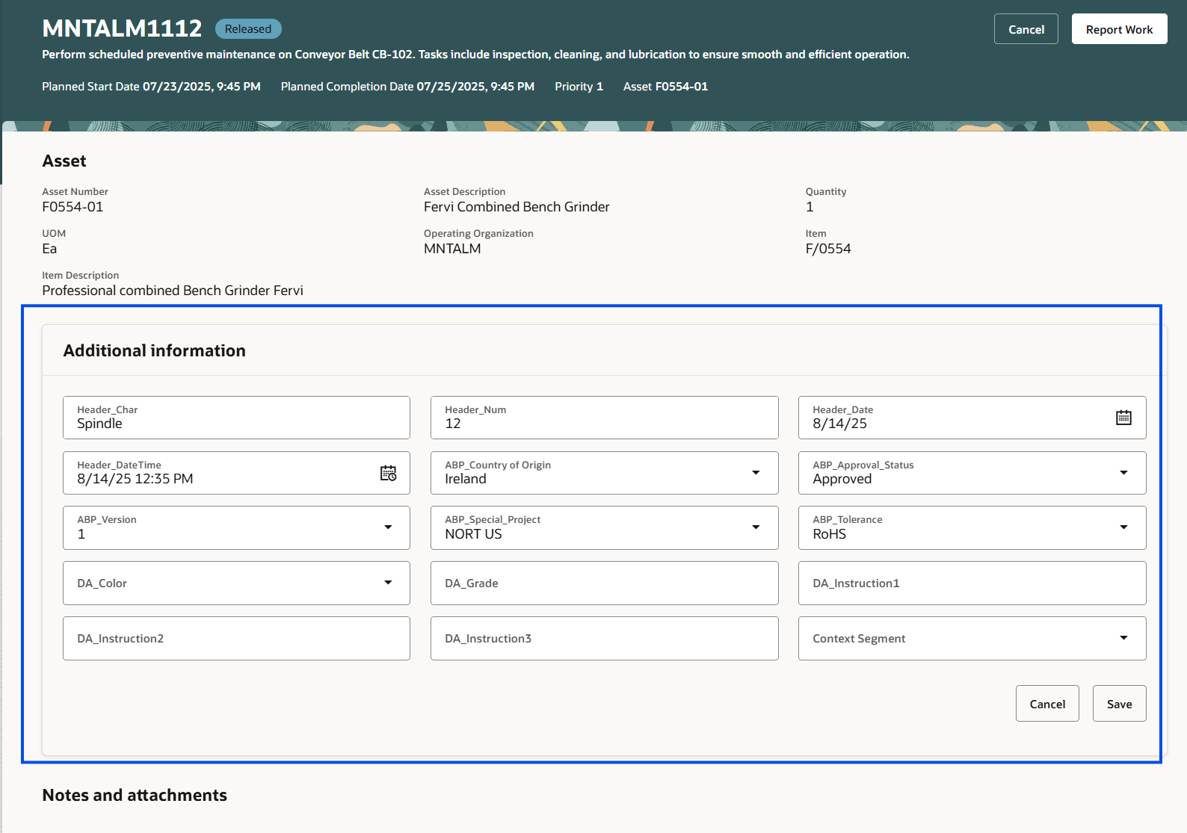Cancel the Additional information edits
Screen dimensions: 1187x833
[1046, 704]
